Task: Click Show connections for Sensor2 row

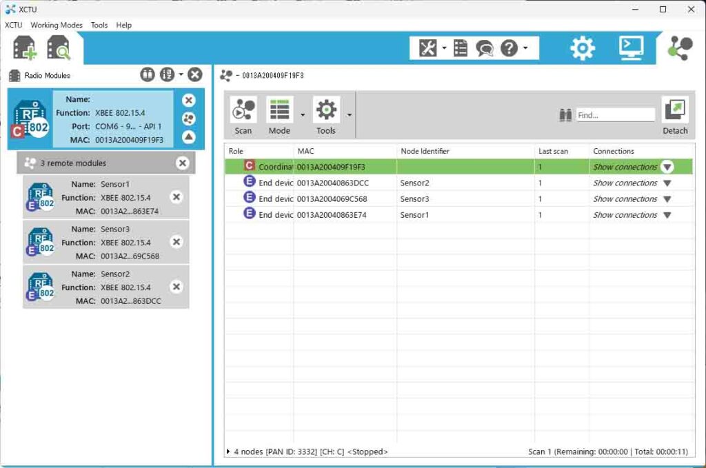Action: coord(625,183)
